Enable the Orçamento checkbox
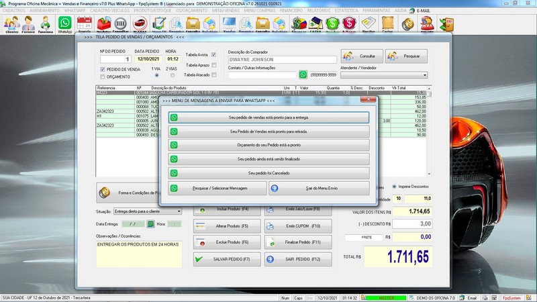537x302 pixels. pos(102,77)
